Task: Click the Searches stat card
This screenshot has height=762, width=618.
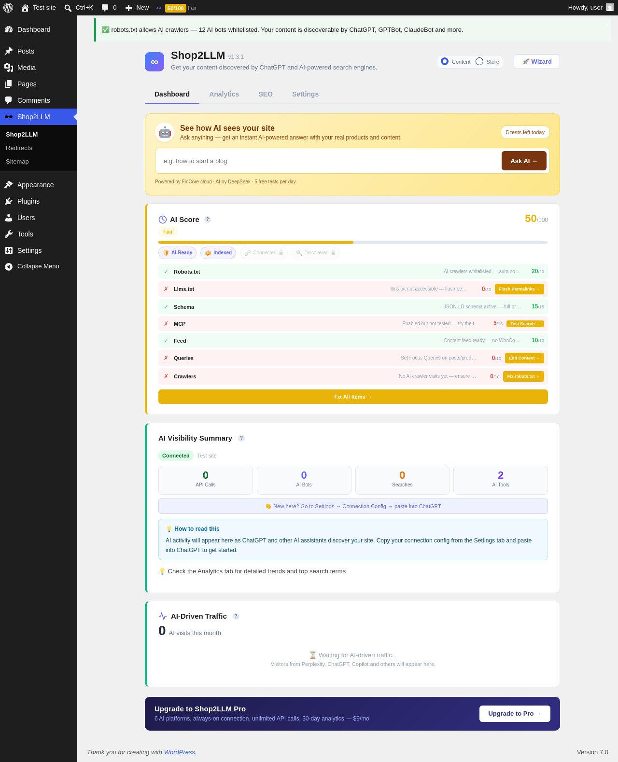Action: click(x=402, y=480)
